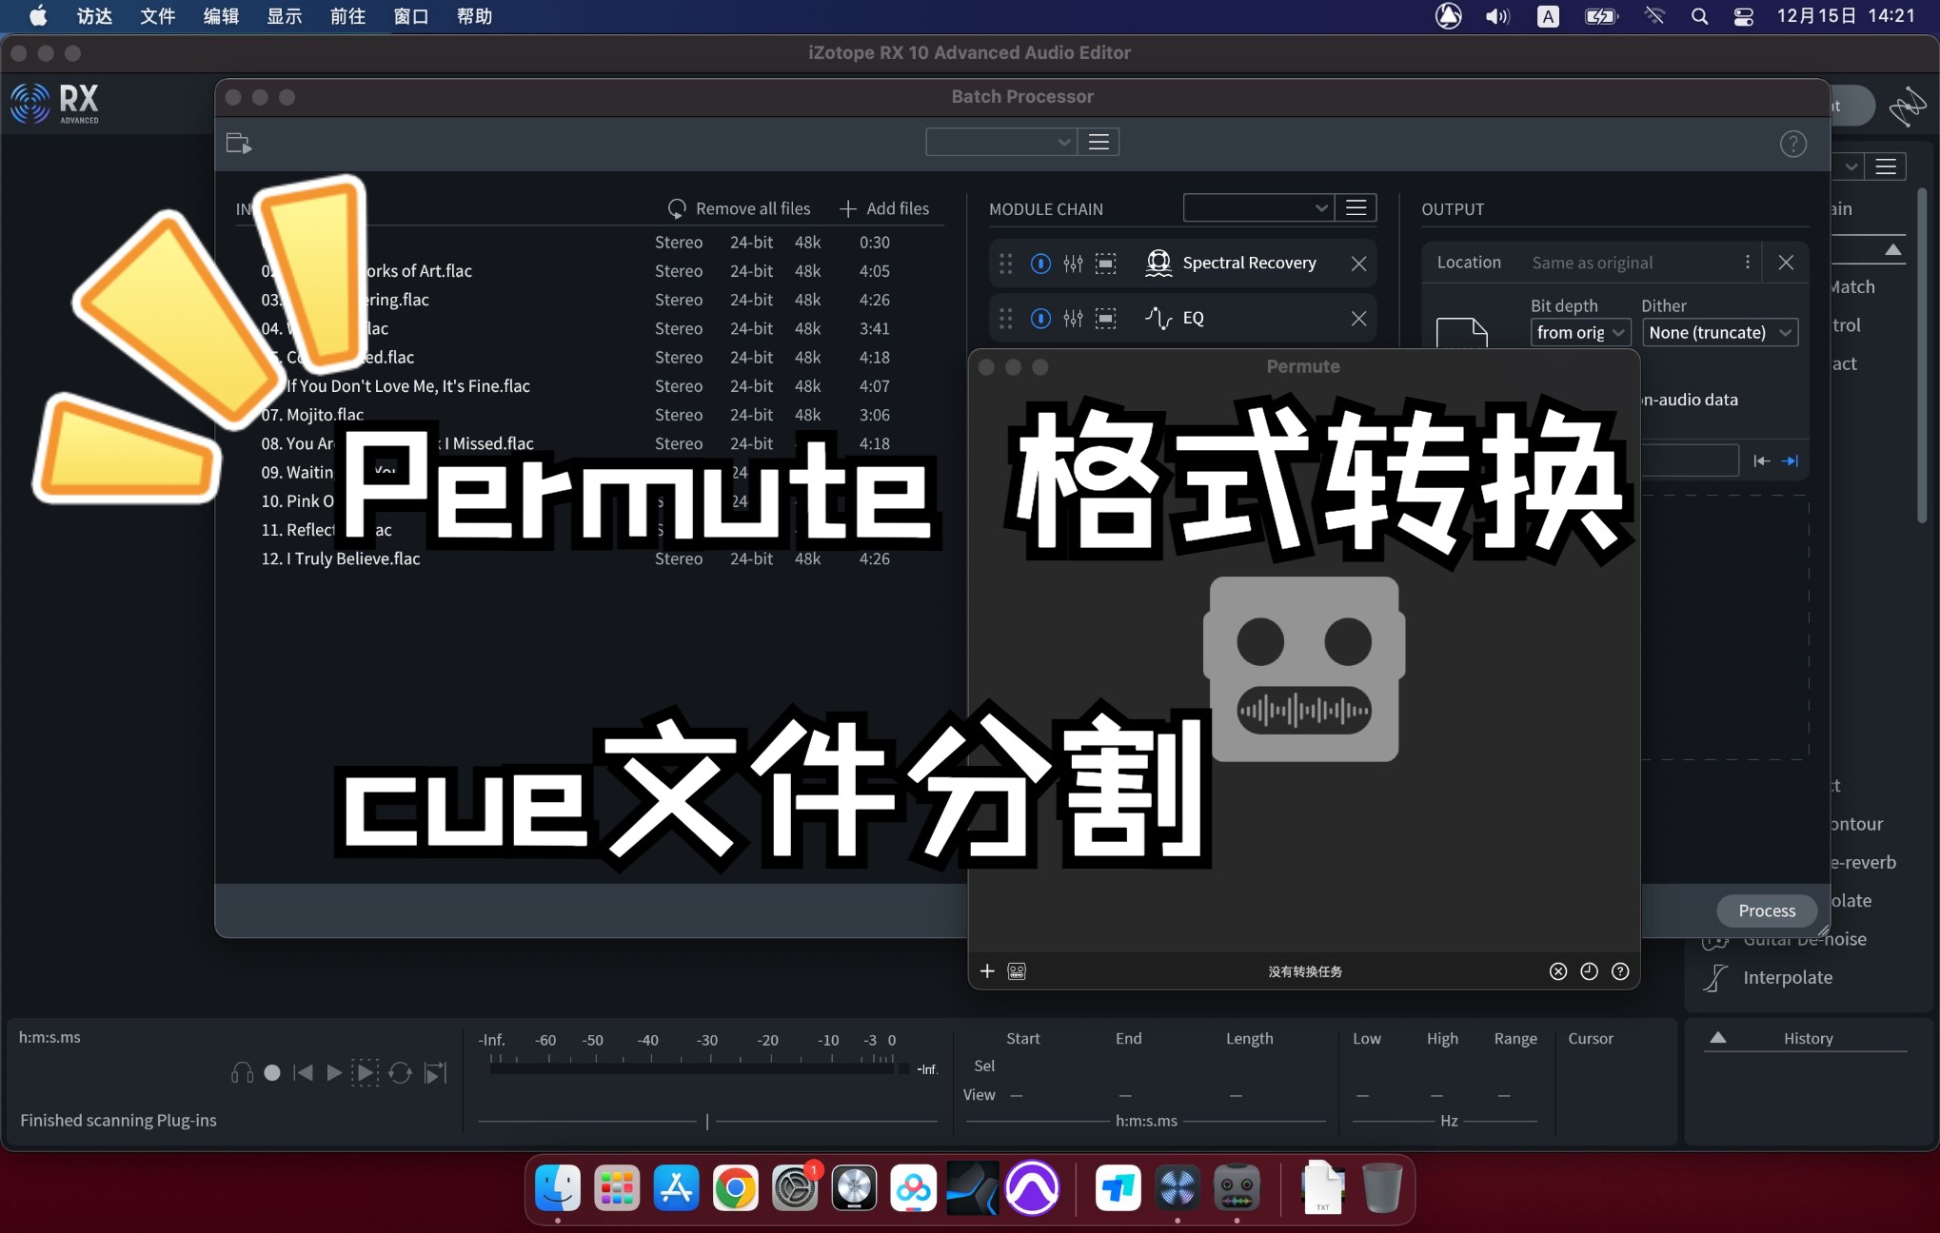Open the 文件 menu in the menu bar
Image resolution: width=1940 pixels, height=1233 pixels.
point(157,15)
